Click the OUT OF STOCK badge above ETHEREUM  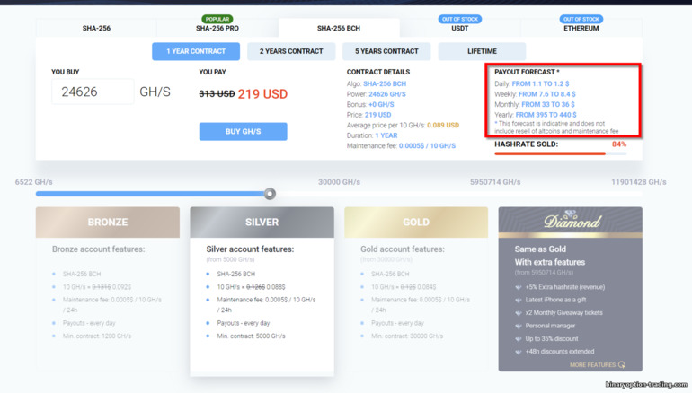coord(581,19)
